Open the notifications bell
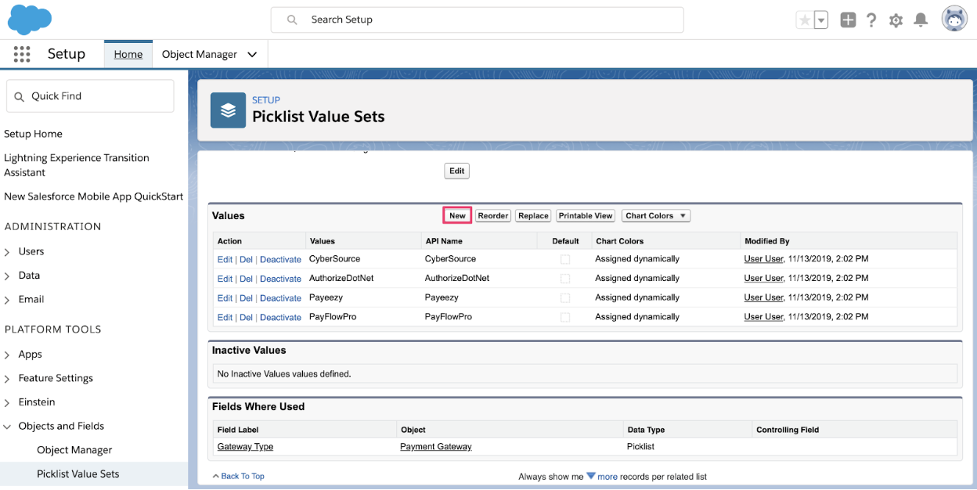The width and height of the screenshot is (977, 490). 921,20
